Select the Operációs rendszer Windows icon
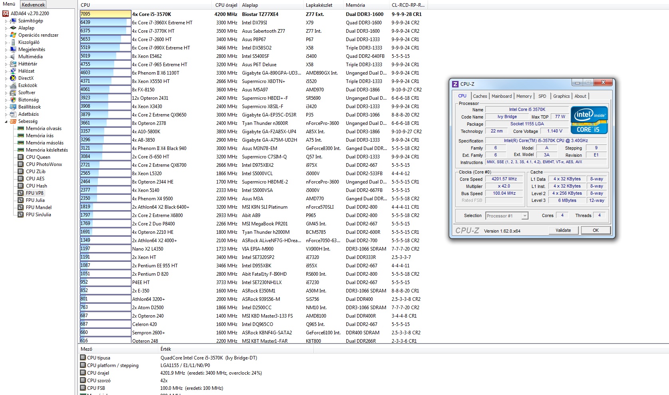669x395 pixels. coord(13,35)
